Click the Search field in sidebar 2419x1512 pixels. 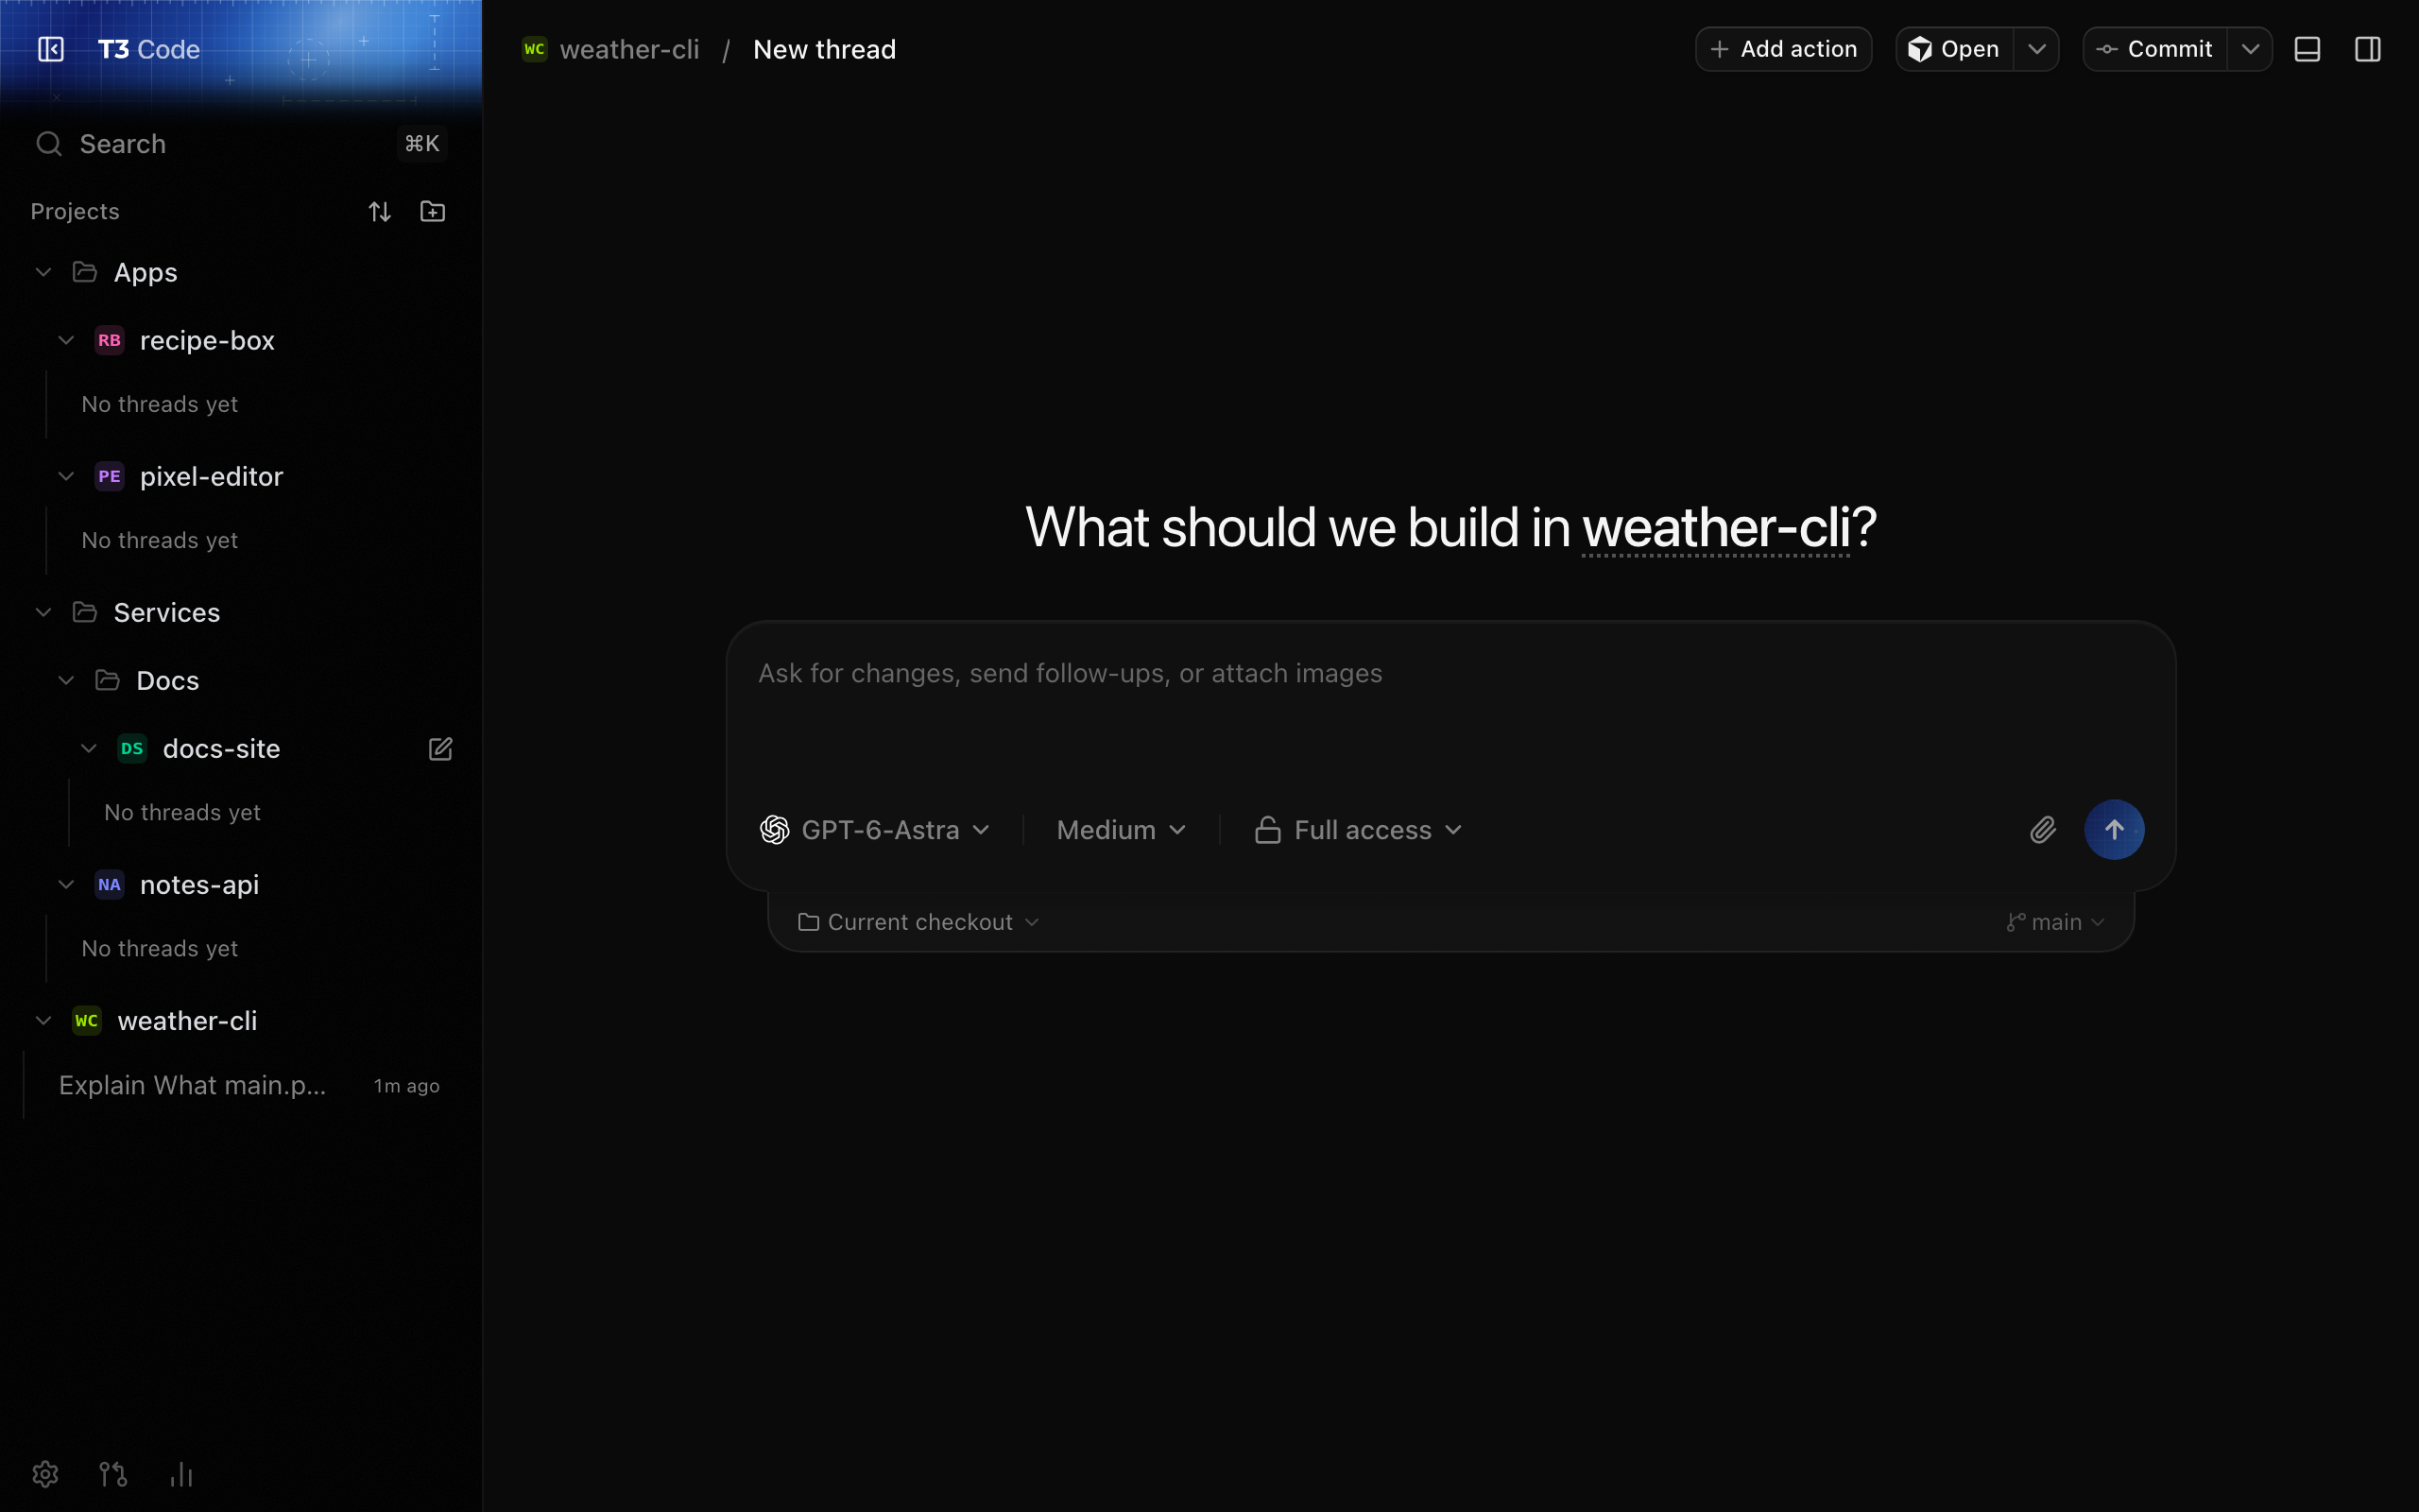240,144
